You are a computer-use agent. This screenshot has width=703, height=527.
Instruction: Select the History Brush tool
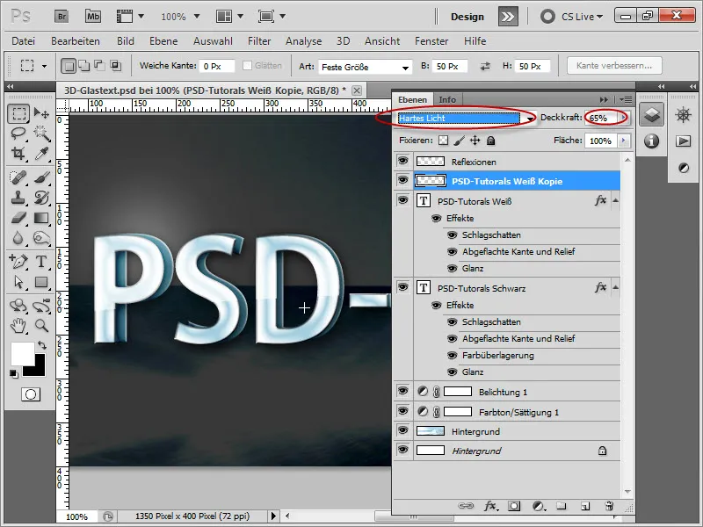click(41, 197)
